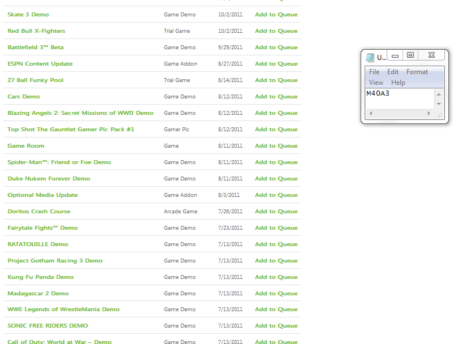Open Call of Duty: World at War Demo
This screenshot has width=476, height=344.
[x=59, y=342]
